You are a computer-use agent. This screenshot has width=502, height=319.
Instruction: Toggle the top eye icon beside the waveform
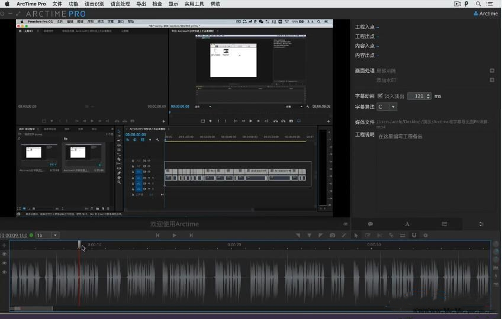click(4, 254)
